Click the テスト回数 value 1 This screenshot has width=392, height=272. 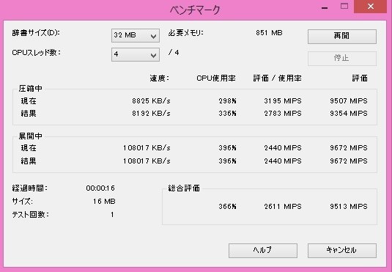pos(112,214)
